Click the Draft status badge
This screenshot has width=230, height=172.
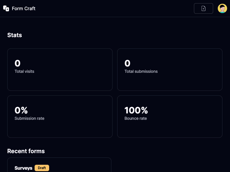[42, 168]
